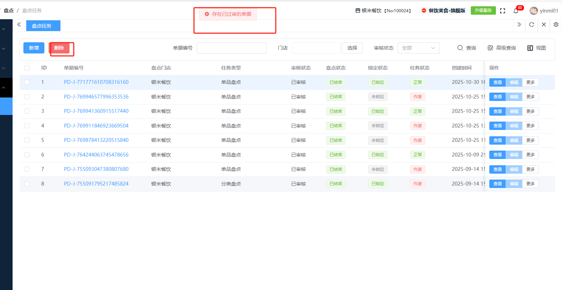This screenshot has height=290, width=562.
Task: Click the 新增 button
Action: coord(34,48)
